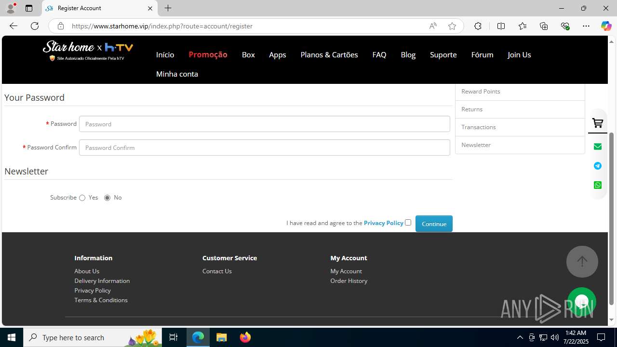
Task: Open the Início menu item
Action: (x=165, y=55)
